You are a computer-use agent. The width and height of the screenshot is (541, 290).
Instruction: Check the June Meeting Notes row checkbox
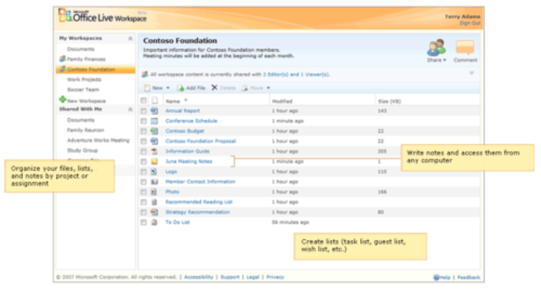coord(144,162)
